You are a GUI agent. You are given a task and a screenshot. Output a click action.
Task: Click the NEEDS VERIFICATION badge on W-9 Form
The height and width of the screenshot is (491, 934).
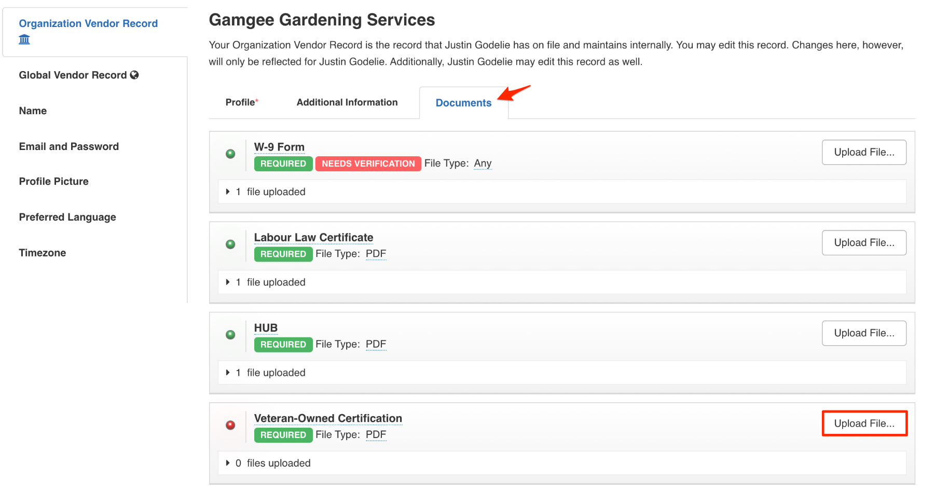click(x=368, y=163)
